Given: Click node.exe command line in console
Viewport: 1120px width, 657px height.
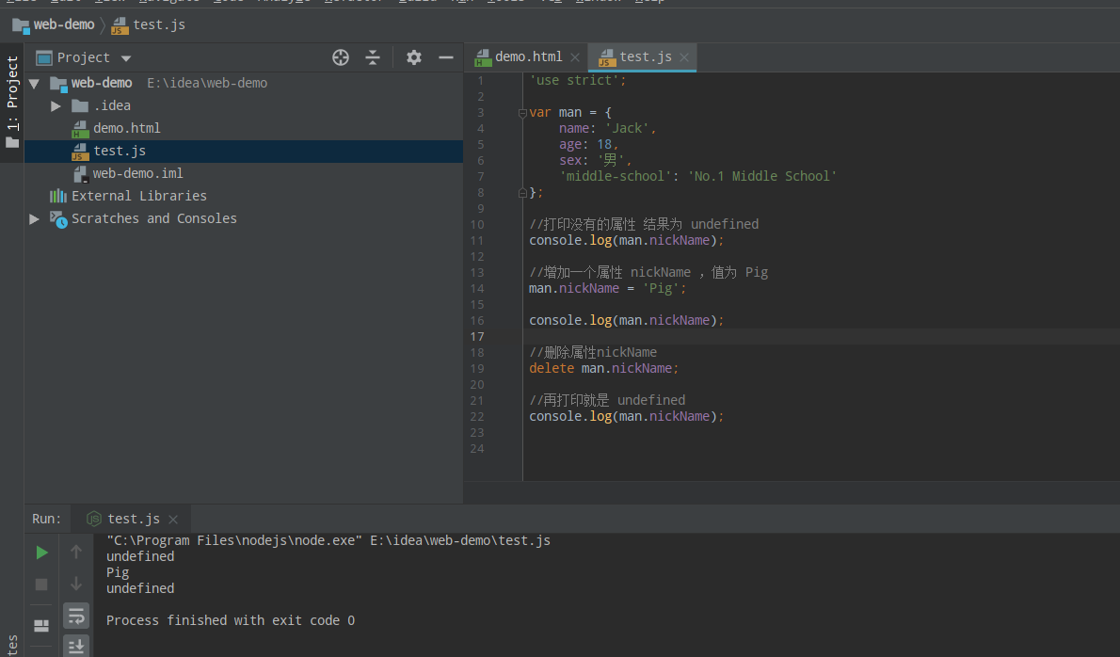Looking at the screenshot, I should (x=328, y=540).
